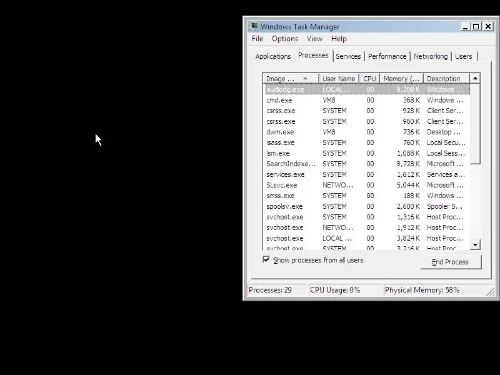The height and width of the screenshot is (375, 500).
Task: Select the Processes tab
Action: pos(313,55)
